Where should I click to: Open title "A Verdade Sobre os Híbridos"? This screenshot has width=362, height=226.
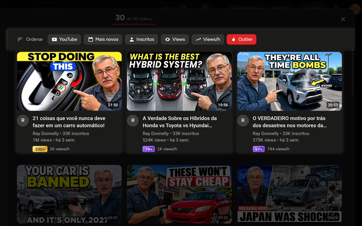click(180, 122)
